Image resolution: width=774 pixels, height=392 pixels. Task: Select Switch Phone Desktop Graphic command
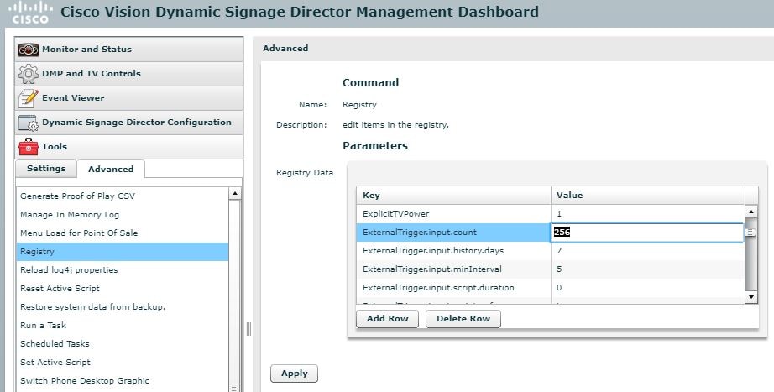(x=123, y=380)
